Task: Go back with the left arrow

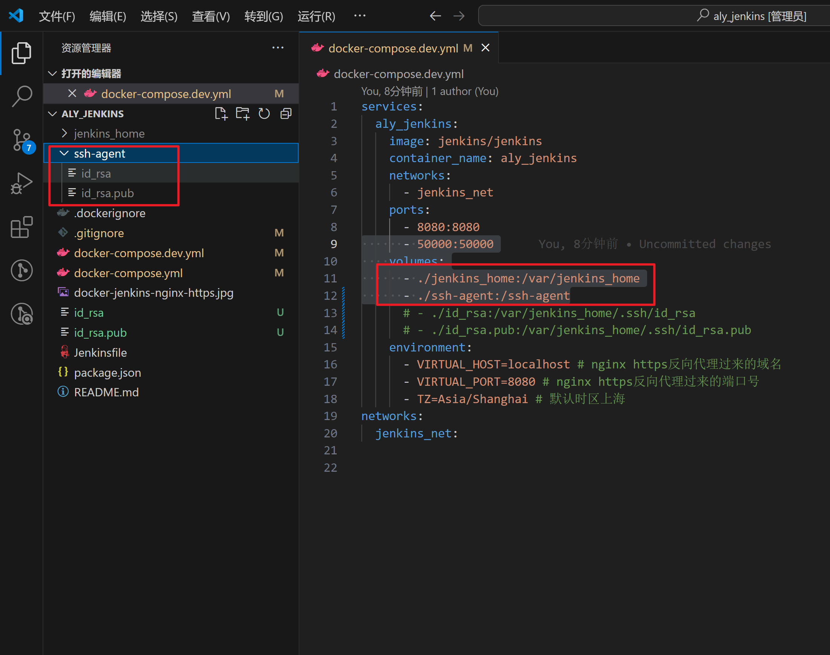Action: (x=435, y=16)
